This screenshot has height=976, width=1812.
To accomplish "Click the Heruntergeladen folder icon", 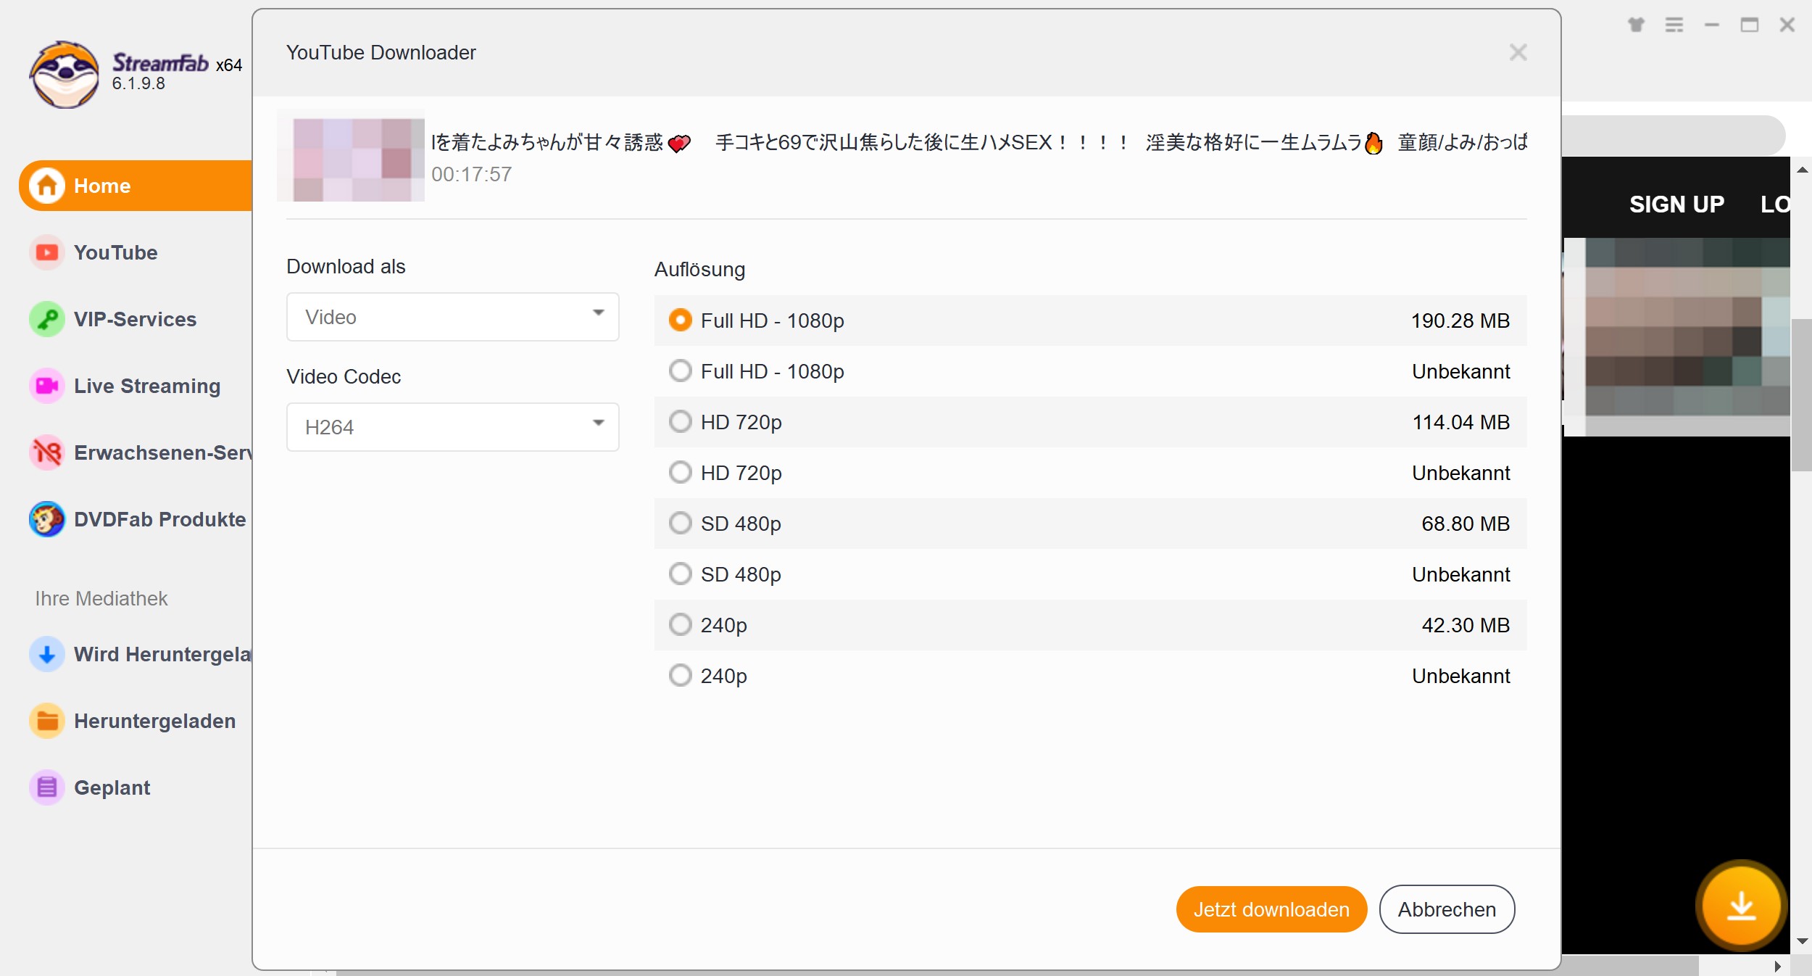I will (47, 721).
